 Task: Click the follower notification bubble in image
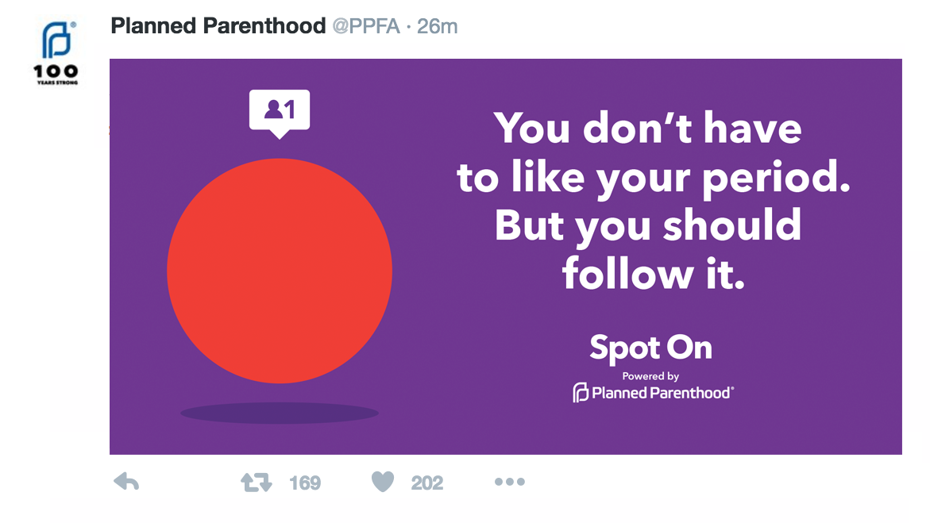point(279,110)
